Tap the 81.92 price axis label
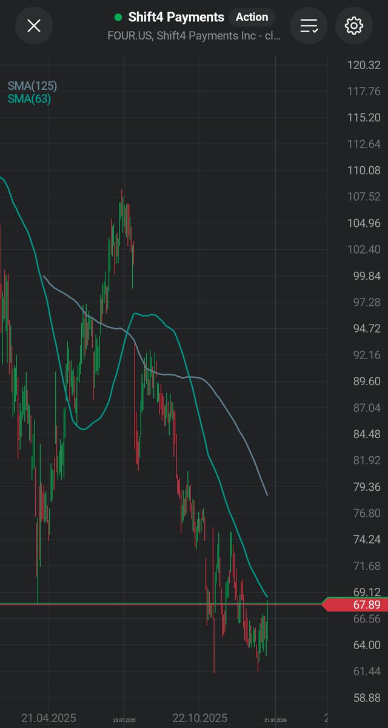 click(366, 460)
